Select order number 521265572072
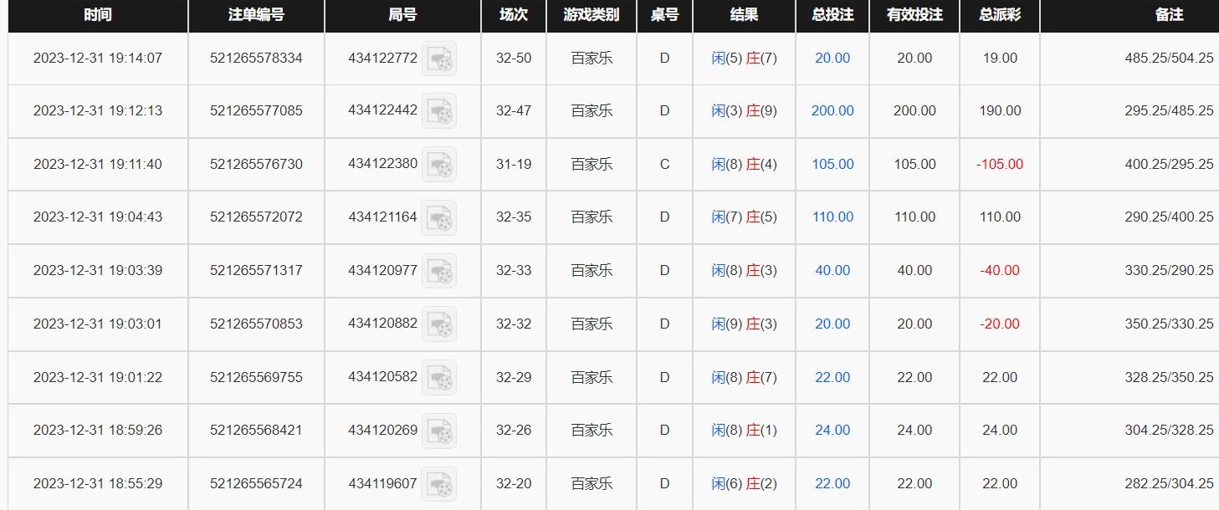 click(256, 217)
